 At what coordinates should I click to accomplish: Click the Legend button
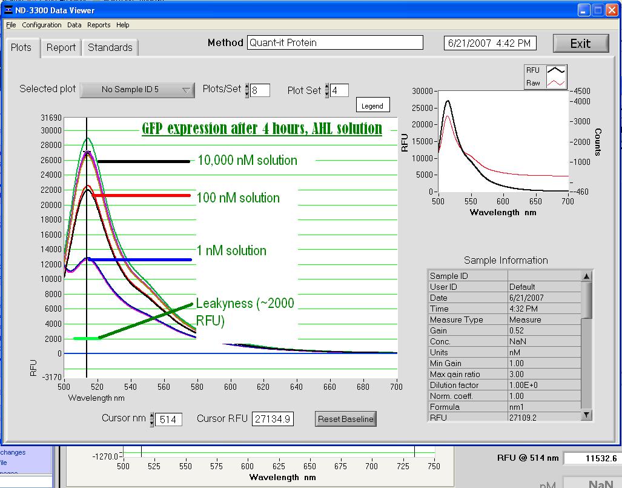pyautogui.click(x=372, y=105)
